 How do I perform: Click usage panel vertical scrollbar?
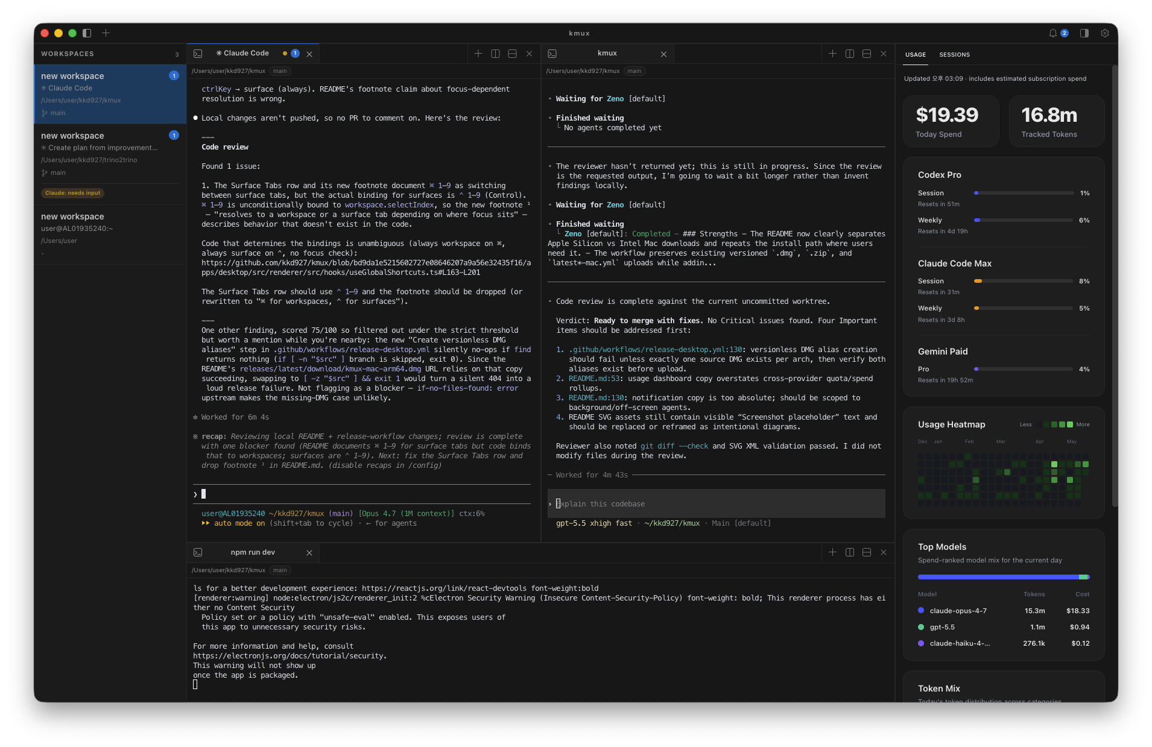tap(1115, 286)
